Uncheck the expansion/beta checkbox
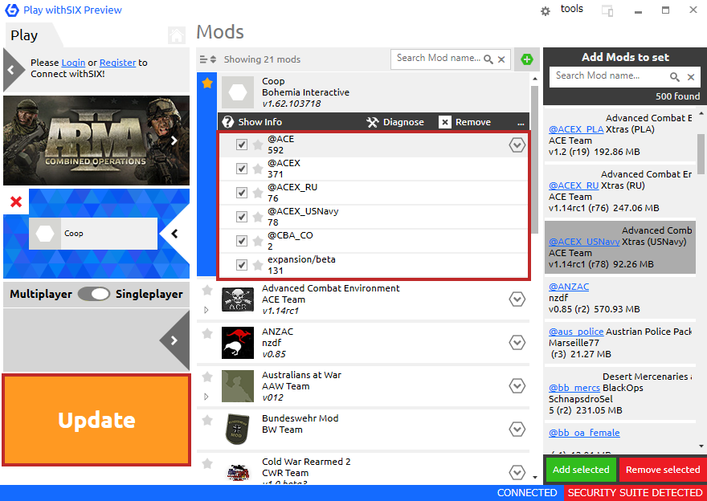 click(242, 265)
